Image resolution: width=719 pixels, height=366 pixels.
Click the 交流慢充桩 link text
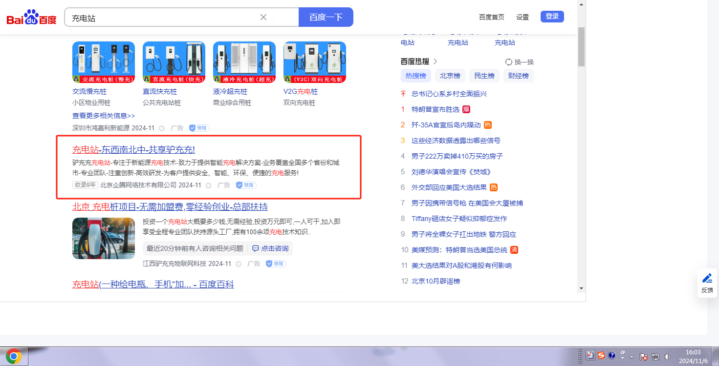pos(89,92)
